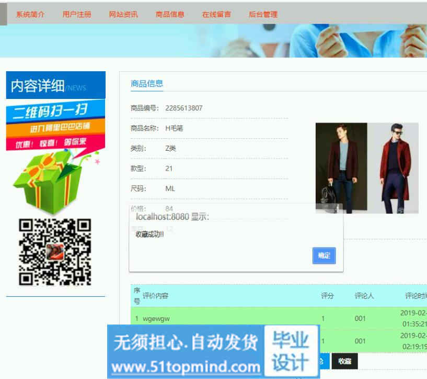Image resolution: width=427 pixels, height=379 pixels.
Task: Click the 评论人 column header
Action: pyautogui.click(x=364, y=296)
